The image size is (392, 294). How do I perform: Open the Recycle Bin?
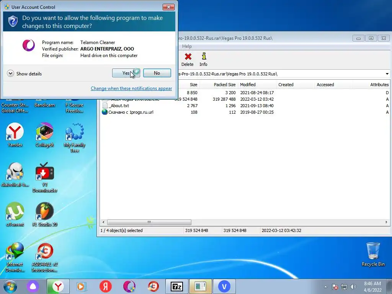373,254
